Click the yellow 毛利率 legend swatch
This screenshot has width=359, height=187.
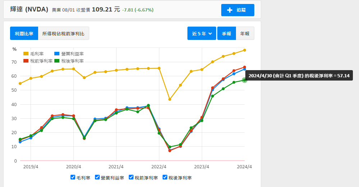(x=26, y=54)
